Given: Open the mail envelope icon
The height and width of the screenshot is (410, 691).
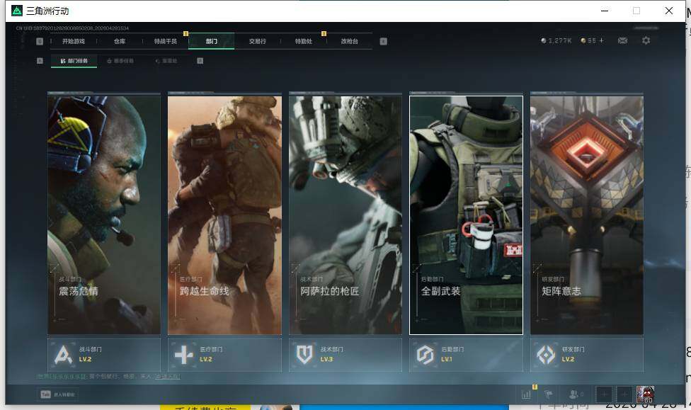Looking at the screenshot, I should (x=623, y=40).
